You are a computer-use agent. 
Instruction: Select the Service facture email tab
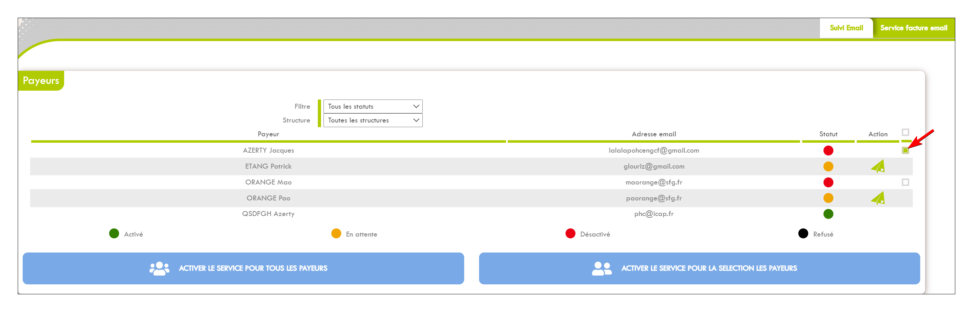coord(913,28)
